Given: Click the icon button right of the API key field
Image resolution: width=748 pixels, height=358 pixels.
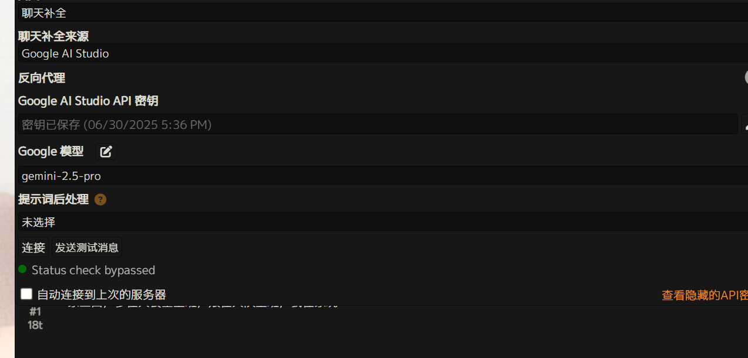Looking at the screenshot, I should (x=744, y=124).
